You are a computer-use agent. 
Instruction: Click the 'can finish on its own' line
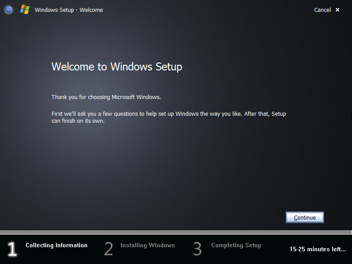[78, 121]
